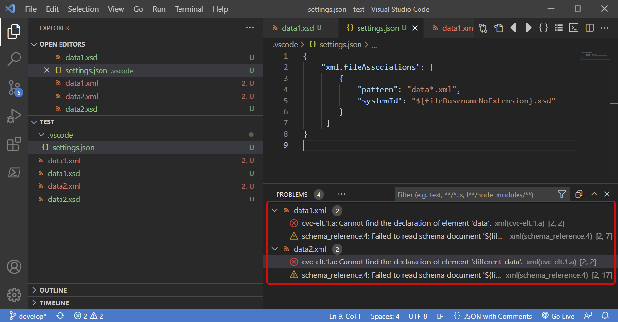Collapse data1.xml problems group

click(275, 211)
